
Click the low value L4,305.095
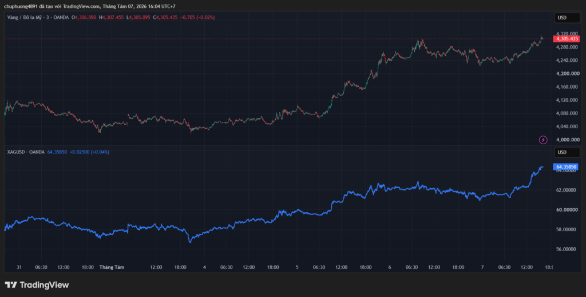(138, 17)
